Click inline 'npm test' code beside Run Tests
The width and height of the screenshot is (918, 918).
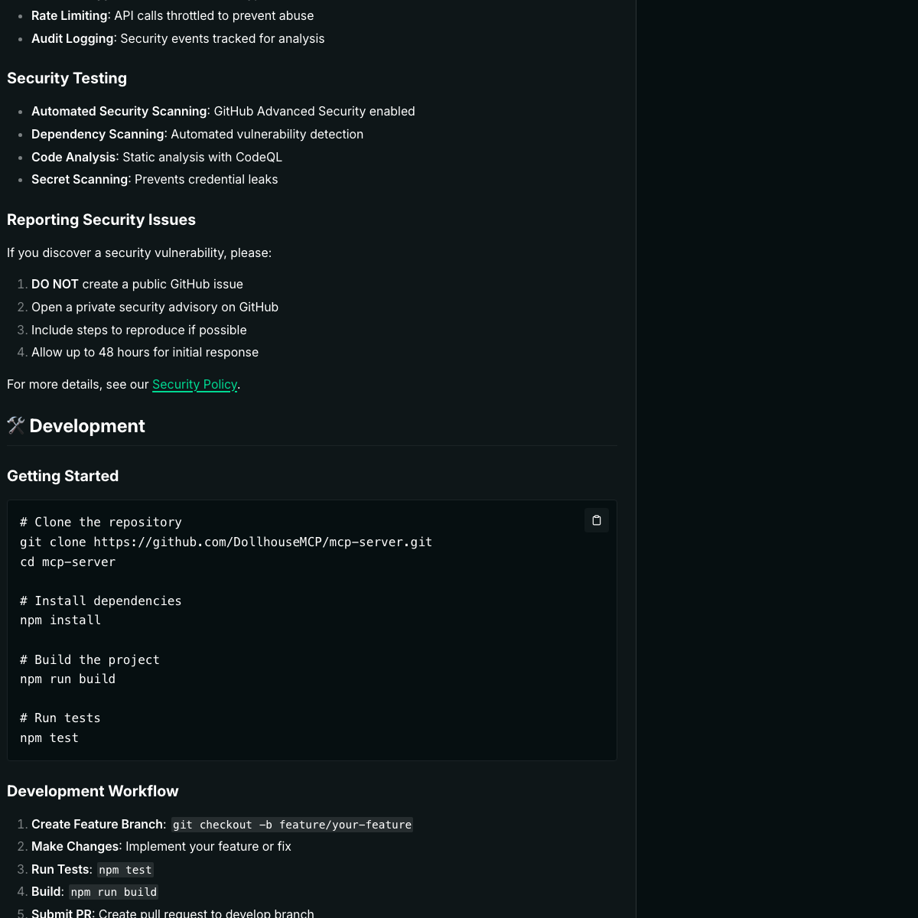(x=125, y=870)
